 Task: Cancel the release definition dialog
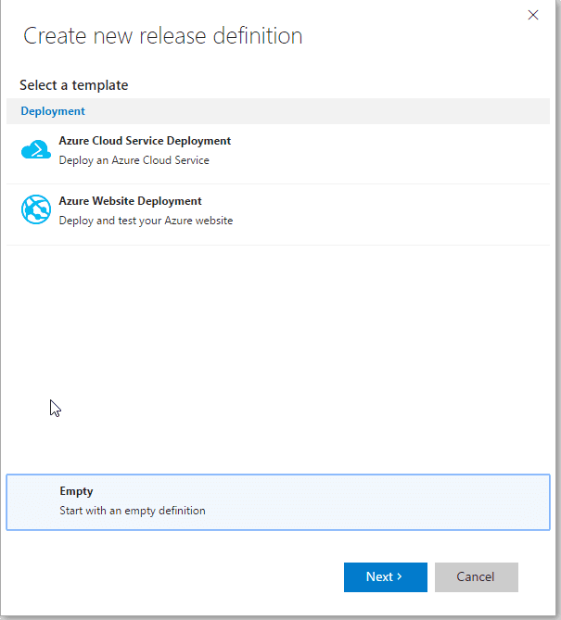(477, 576)
